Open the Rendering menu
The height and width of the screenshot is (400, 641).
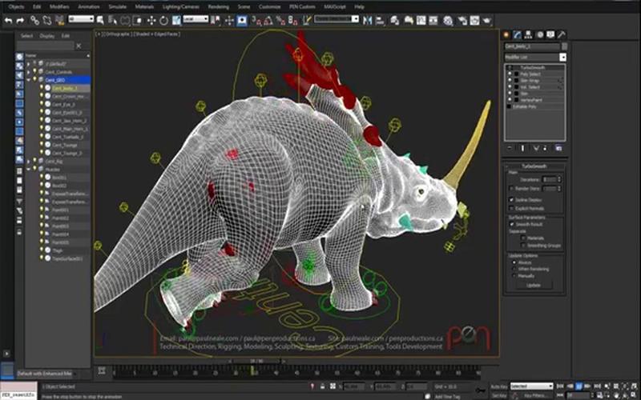(x=218, y=6)
